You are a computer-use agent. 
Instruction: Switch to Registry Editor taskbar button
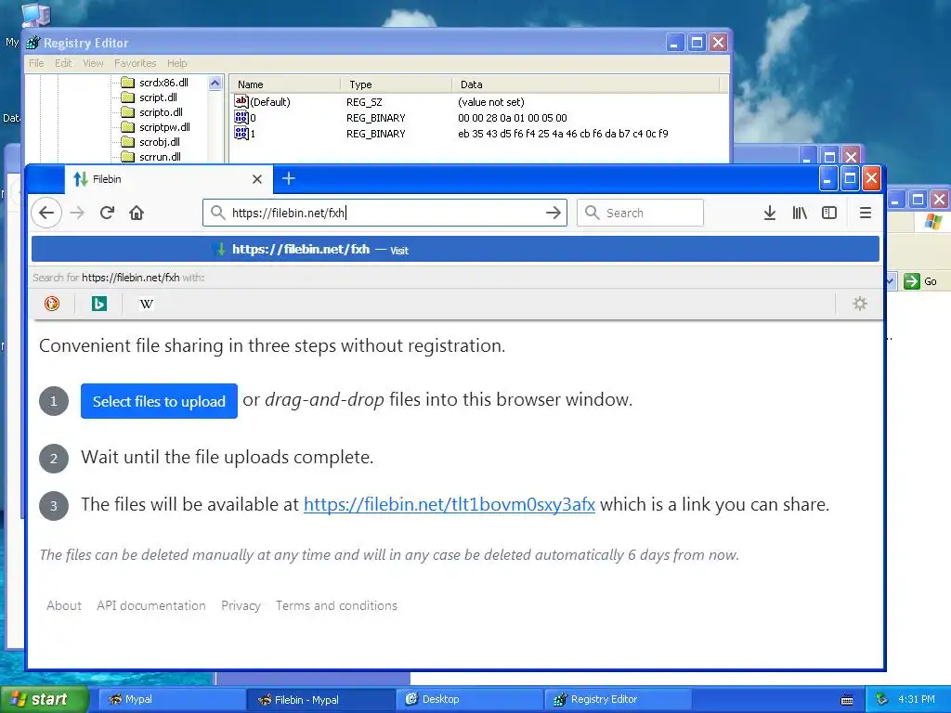point(618,699)
